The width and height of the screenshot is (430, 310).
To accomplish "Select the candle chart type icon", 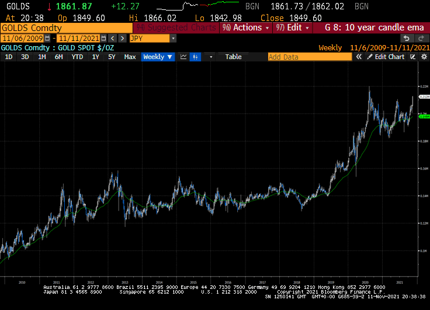I will 195,57.
